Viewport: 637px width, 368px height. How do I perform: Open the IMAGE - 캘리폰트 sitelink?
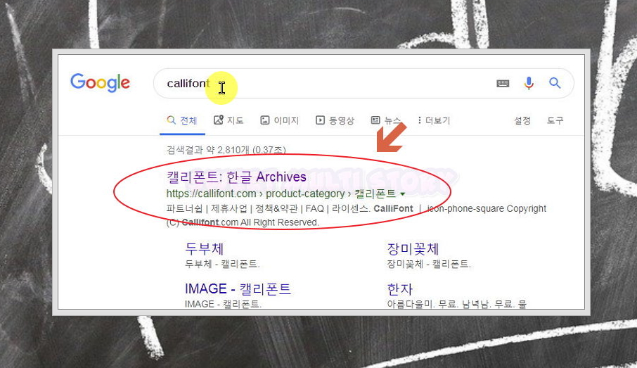pyautogui.click(x=238, y=288)
